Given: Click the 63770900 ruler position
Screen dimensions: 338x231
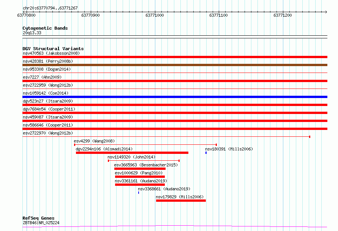Looking at the screenshot, I should coord(90,15).
